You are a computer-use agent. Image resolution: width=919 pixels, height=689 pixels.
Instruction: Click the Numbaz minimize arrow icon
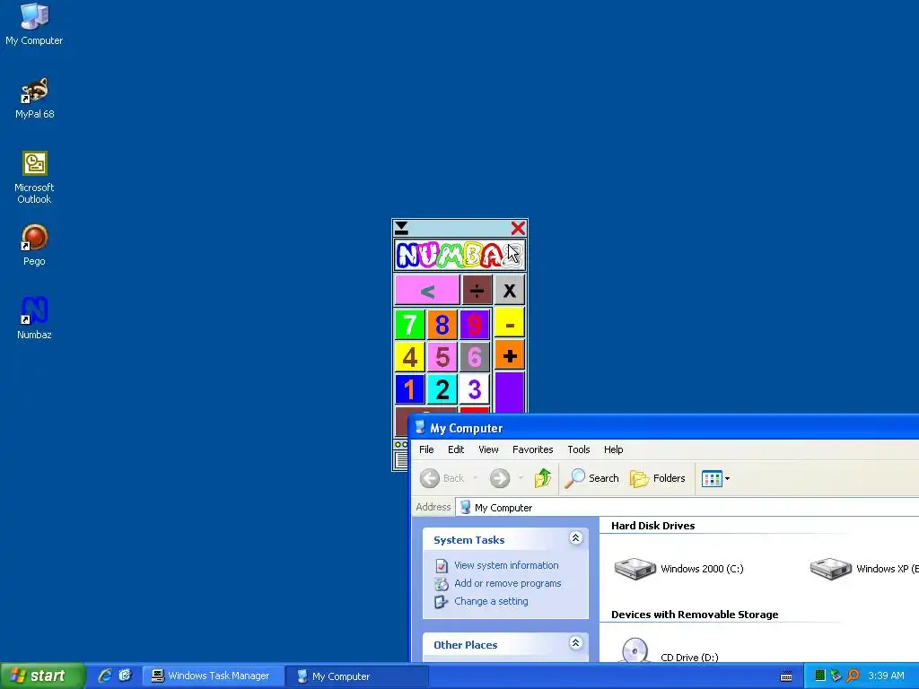click(x=401, y=228)
